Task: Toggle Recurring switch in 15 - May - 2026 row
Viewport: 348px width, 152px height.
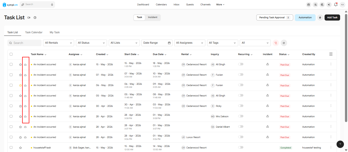Action: (x=241, y=64)
